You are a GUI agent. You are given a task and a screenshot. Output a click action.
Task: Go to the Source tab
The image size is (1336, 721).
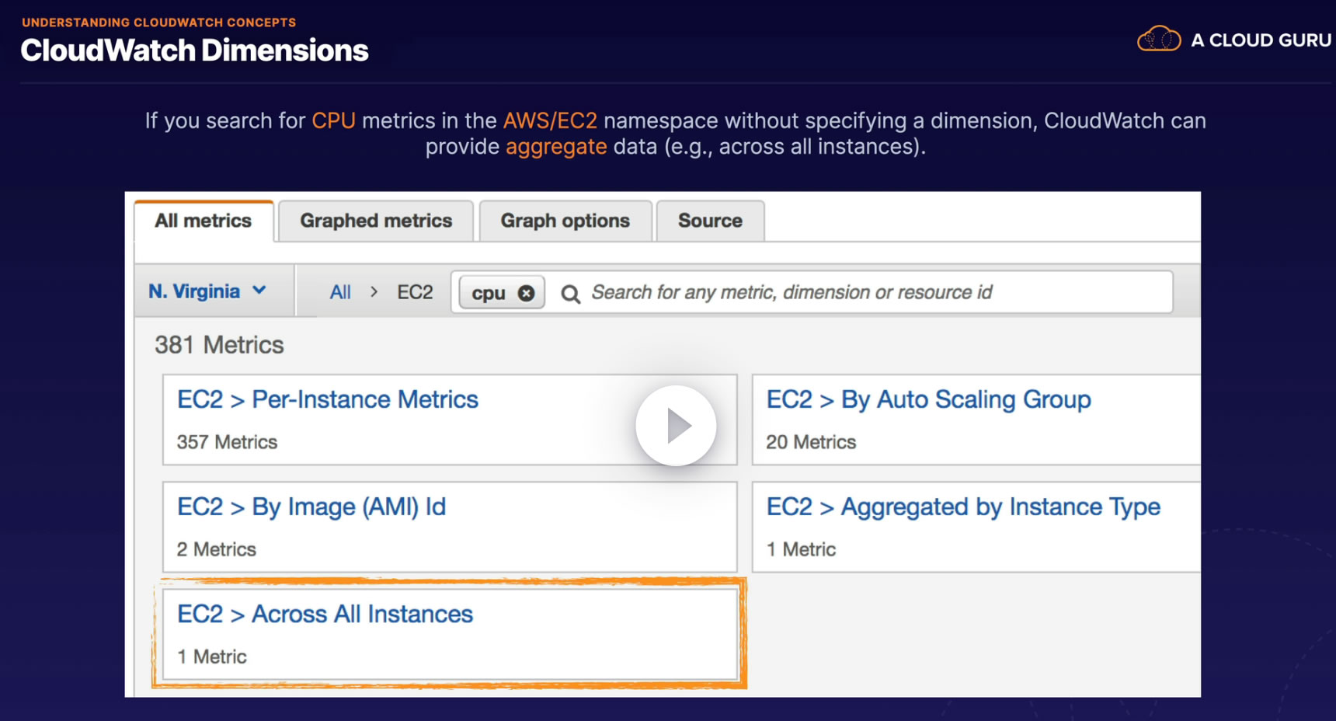pyautogui.click(x=710, y=221)
